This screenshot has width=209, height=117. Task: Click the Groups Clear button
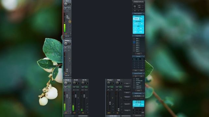pos(141,71)
